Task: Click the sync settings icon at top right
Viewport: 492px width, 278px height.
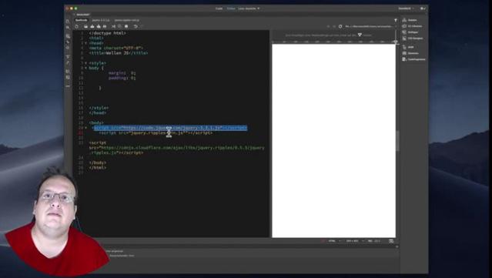Action: point(423,8)
